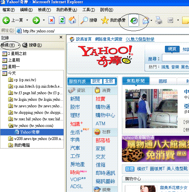Viewport: 189px width, 192px height.
Task: Click the Stop loading icon
Action: point(51,20)
